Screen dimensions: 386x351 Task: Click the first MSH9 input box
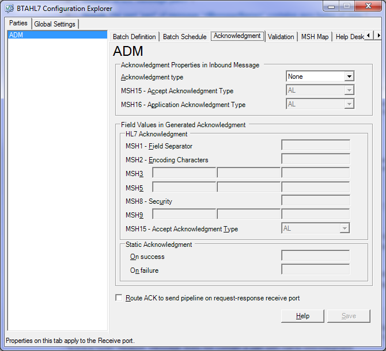click(184, 214)
